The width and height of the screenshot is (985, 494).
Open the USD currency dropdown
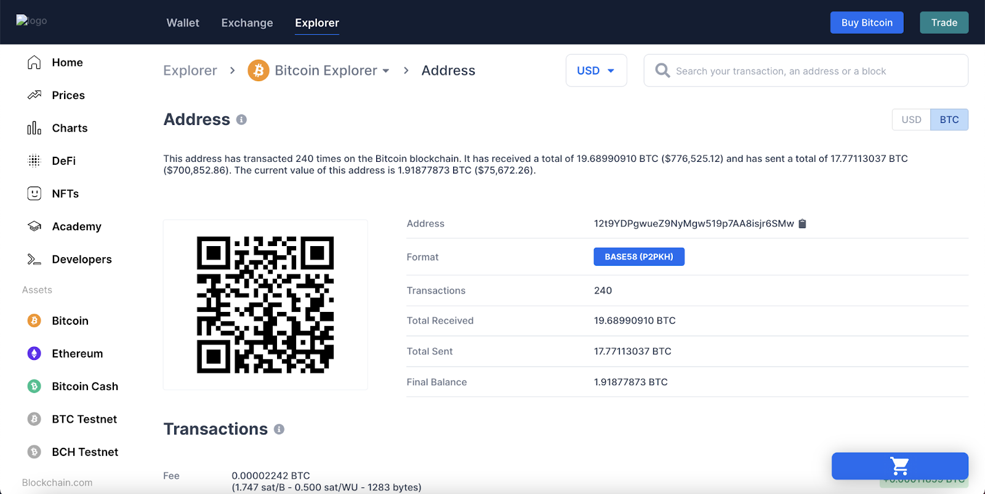point(596,70)
